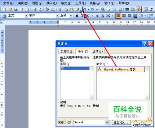Open the 编辑 menu
The height and width of the screenshot is (128, 155).
tap(23, 3)
